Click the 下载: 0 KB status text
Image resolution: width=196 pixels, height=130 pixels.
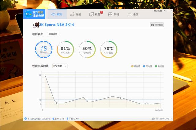[x=73, y=119]
